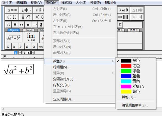Open the lowercase Greek palette λωθ
The width and height of the screenshot is (162, 117).
(x=123, y=10)
